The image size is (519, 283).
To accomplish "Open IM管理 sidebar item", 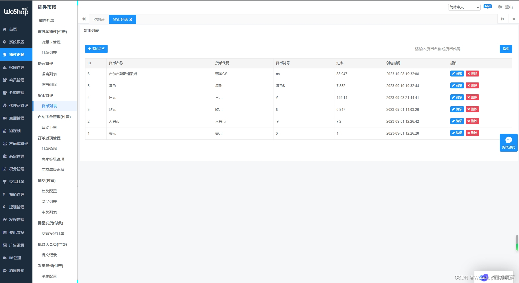I will click(x=16, y=258).
